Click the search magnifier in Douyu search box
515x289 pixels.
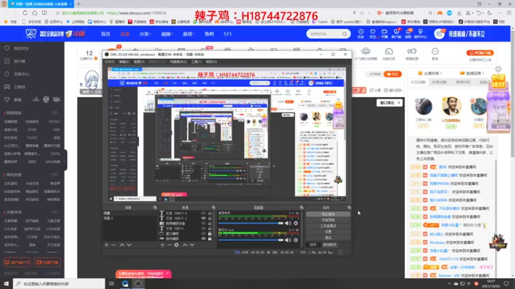[344, 34]
